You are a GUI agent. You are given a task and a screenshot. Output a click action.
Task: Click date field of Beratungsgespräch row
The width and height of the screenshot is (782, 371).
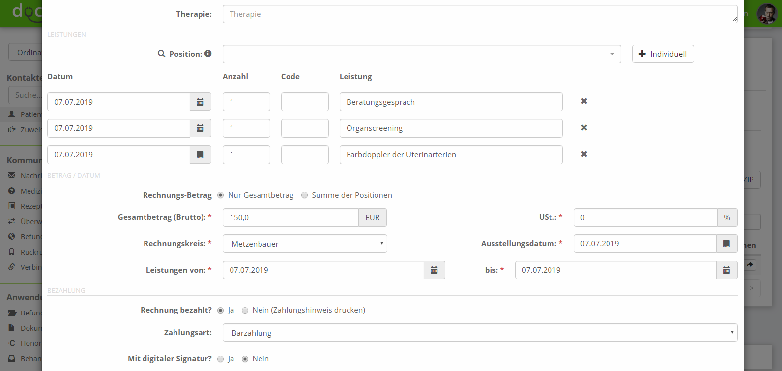click(x=118, y=102)
